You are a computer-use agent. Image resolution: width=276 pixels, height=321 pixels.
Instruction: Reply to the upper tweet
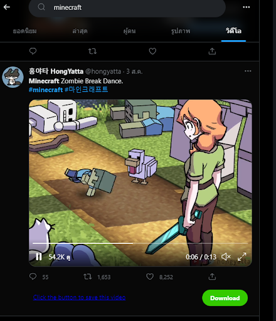[33, 51]
